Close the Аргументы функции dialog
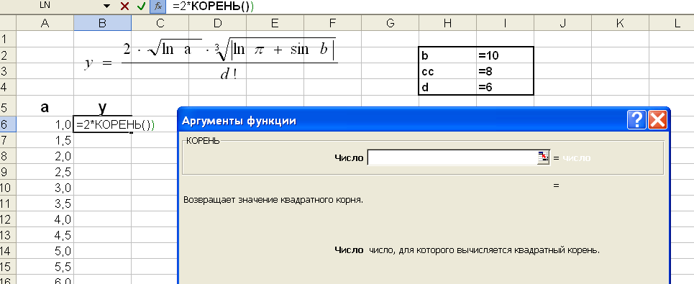The image size is (694, 284). (657, 120)
